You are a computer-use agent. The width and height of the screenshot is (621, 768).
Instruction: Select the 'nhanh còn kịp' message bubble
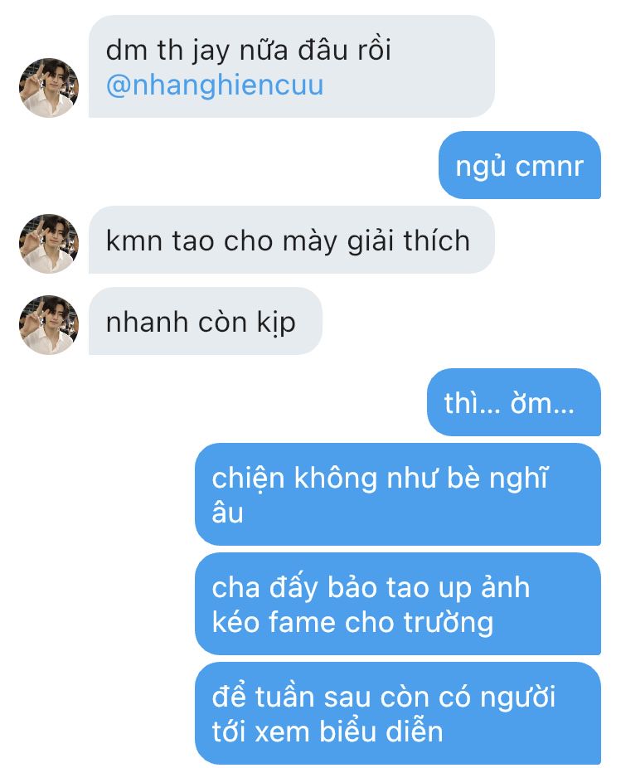(x=206, y=321)
